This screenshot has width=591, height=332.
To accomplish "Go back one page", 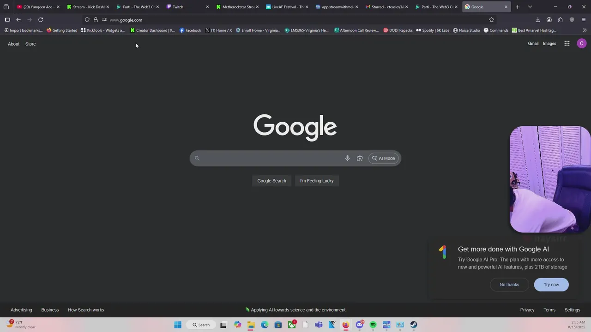I will (18, 20).
